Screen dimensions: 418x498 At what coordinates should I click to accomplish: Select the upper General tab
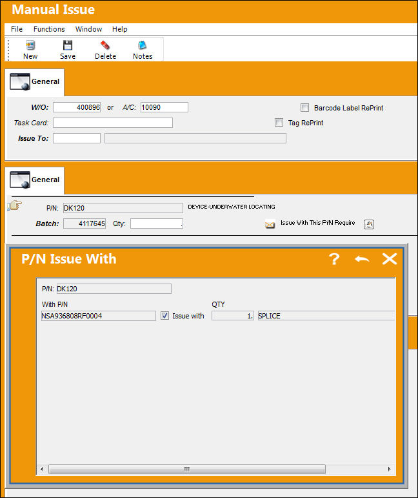35,81
